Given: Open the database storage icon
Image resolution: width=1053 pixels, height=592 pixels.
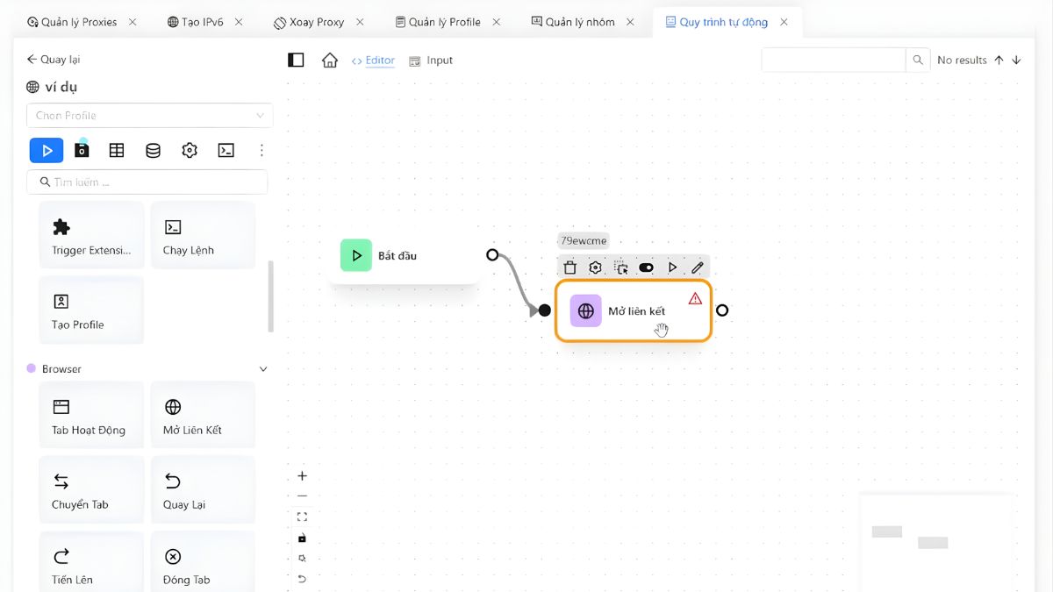Looking at the screenshot, I should (153, 151).
